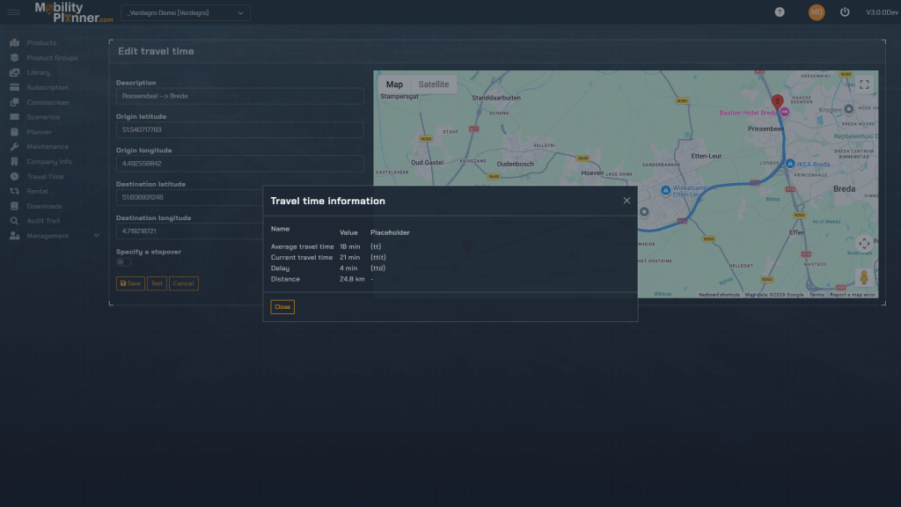Click the Save button
Image resolution: width=901 pixels, height=507 pixels.
pos(130,283)
